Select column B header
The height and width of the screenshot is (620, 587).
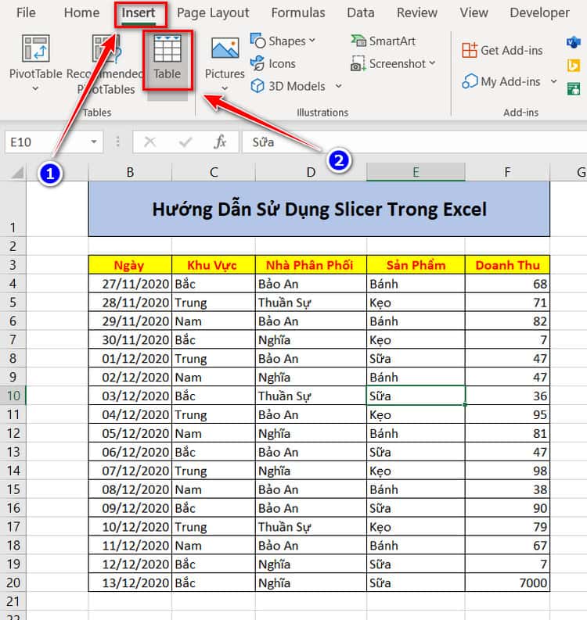130,173
